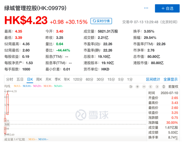184x145 pixels.
Task: Add stock to watchlist with 自选 button
Action: point(167,8)
